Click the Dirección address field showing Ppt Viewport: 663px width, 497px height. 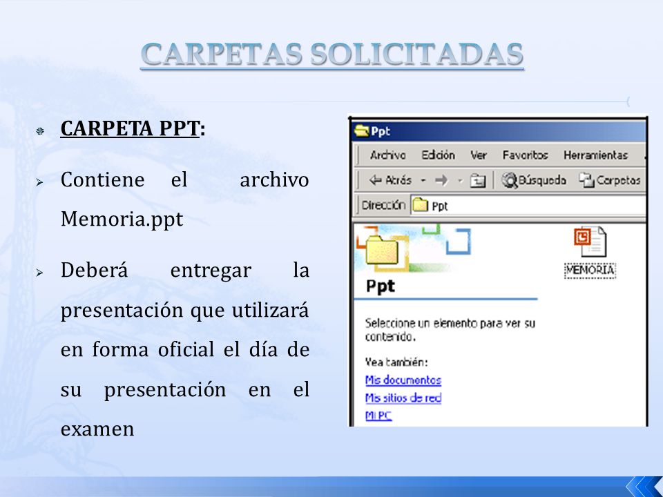point(528,206)
